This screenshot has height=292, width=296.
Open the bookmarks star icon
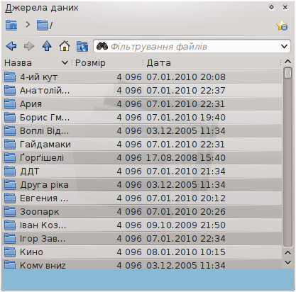282,26
